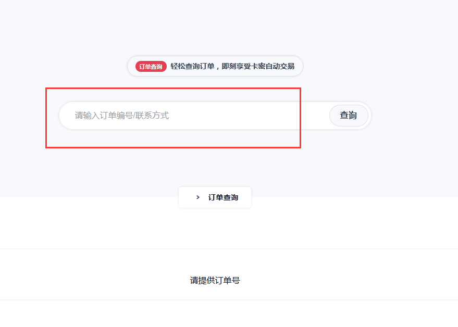Screen dimensions: 458x327
Task: Focus the order number/contact input field
Action: (x=193, y=116)
